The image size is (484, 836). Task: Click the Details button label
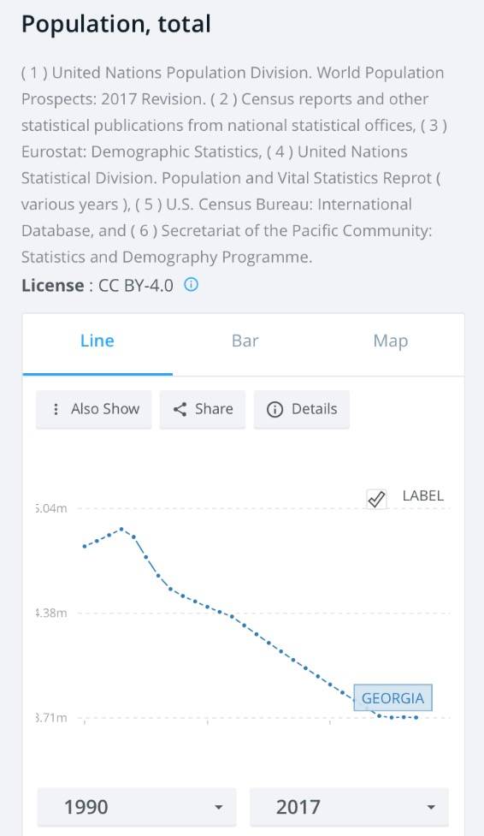314,409
